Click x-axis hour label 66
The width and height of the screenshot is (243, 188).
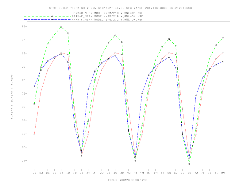183,173
